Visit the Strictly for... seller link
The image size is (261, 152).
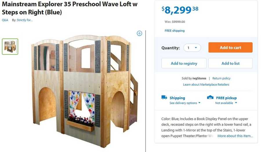pyautogui.click(x=25, y=20)
